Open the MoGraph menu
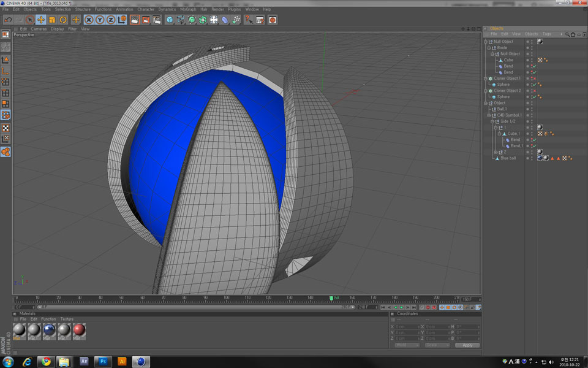Image resolution: width=588 pixels, height=368 pixels. (x=188, y=9)
